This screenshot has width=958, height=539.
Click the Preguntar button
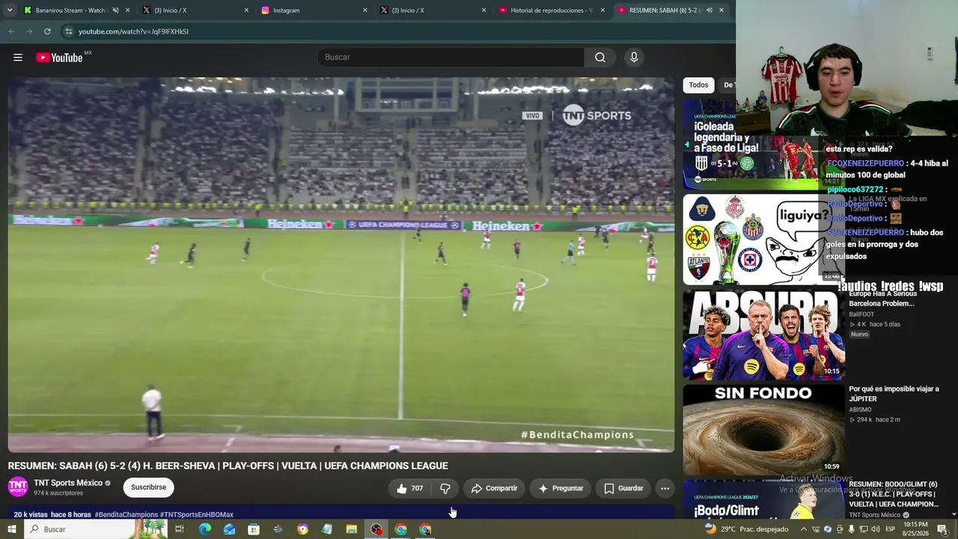pyautogui.click(x=561, y=488)
